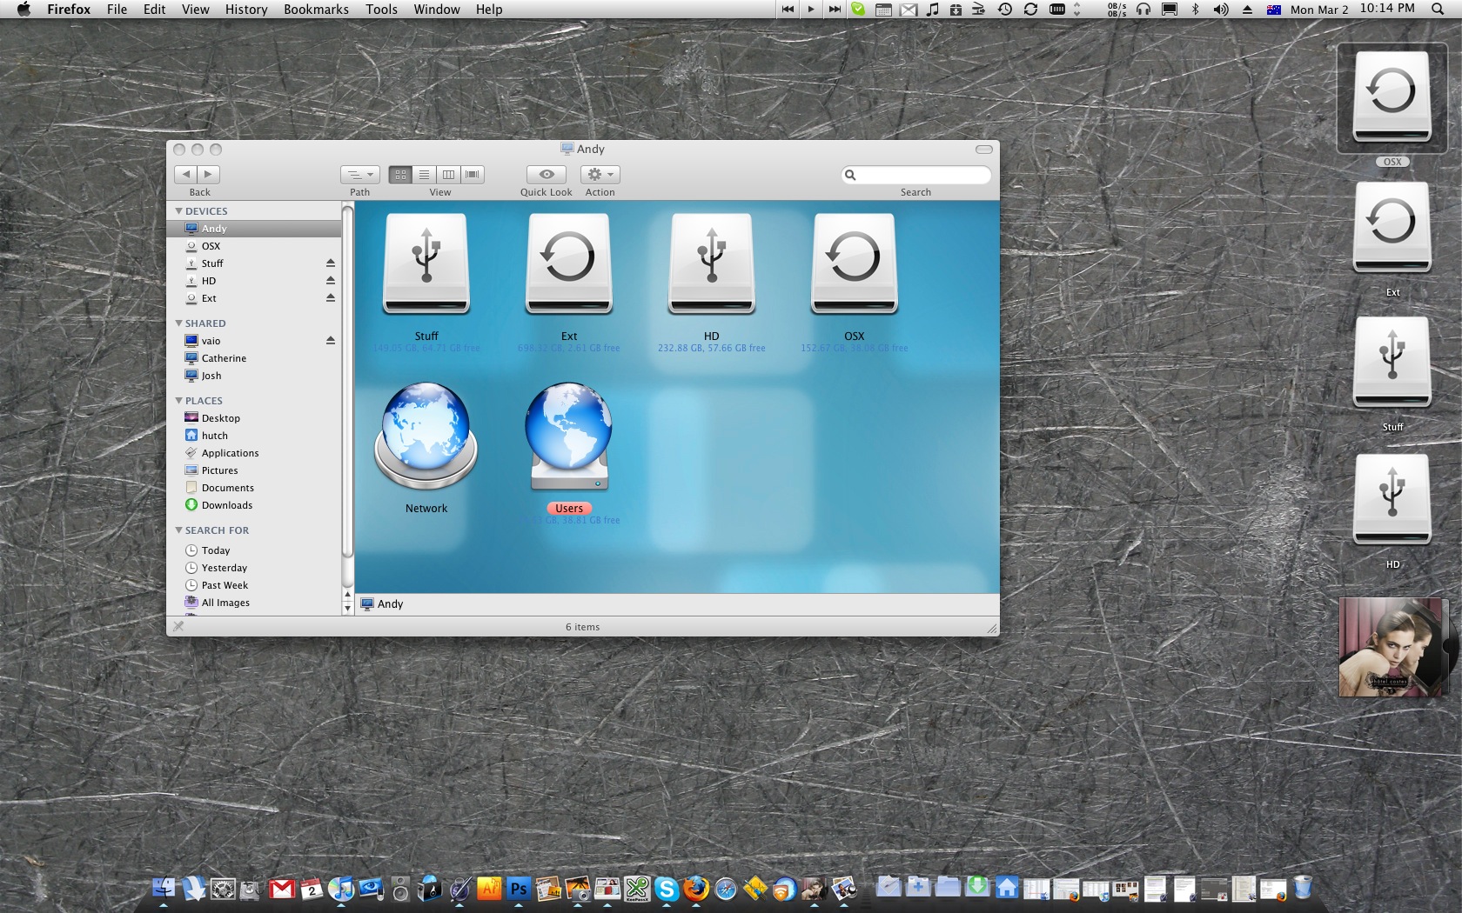Screen dimensions: 1462x913
Task: Click the Finder search field
Action: click(915, 175)
